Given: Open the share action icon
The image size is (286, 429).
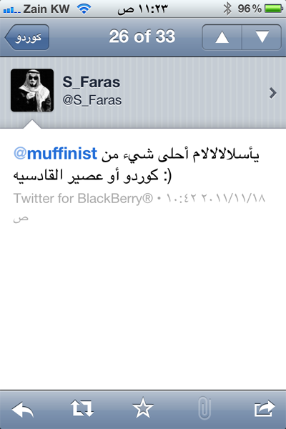Looking at the screenshot, I should point(265,408).
